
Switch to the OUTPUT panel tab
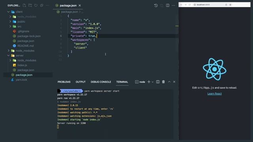click(x=81, y=82)
